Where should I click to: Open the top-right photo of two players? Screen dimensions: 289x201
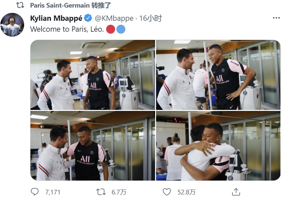(218, 75)
